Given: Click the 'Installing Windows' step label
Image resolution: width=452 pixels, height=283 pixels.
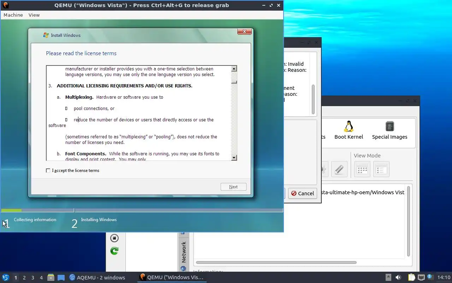Looking at the screenshot, I should (99, 220).
